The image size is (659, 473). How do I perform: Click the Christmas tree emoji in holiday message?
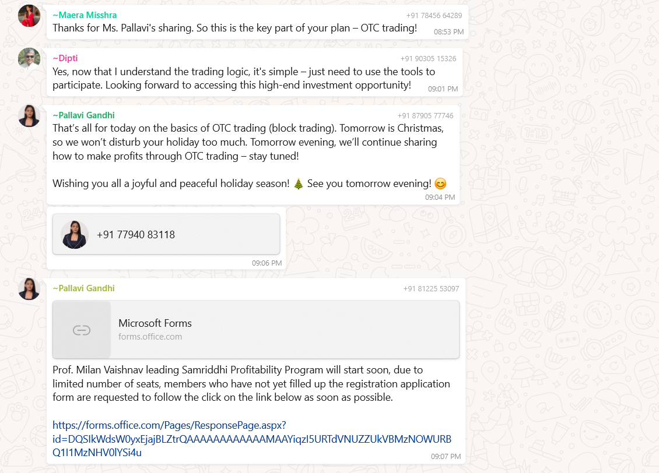point(298,184)
